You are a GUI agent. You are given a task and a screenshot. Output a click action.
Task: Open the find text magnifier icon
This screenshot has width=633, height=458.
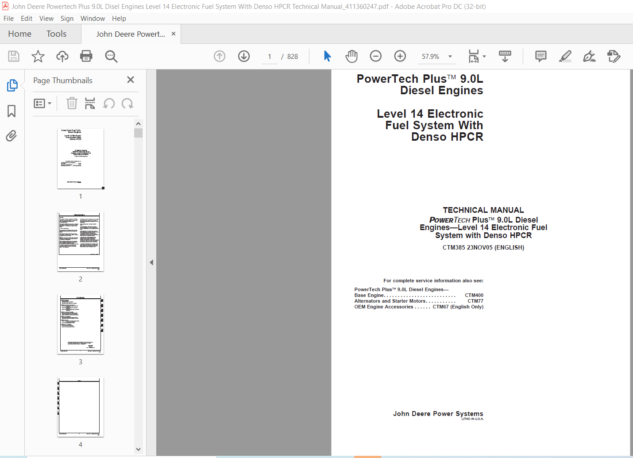111,56
